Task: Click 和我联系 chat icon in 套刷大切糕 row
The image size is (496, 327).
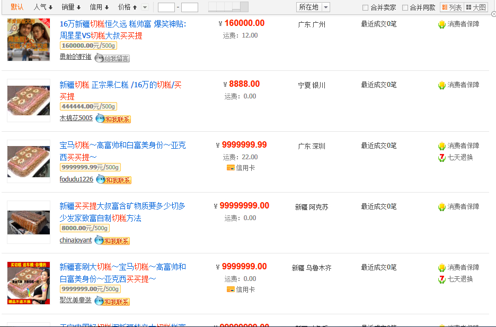Action: (112, 302)
